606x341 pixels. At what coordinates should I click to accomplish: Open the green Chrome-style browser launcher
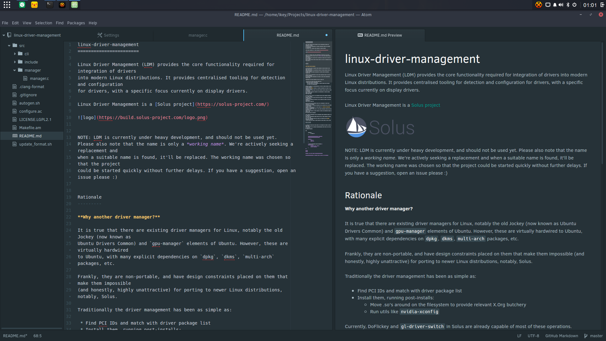click(x=22, y=5)
